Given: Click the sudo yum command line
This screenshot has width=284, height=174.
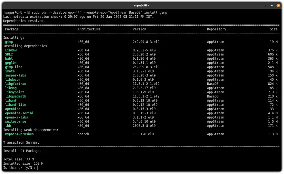Looking at the screenshot, I should click(85, 13).
